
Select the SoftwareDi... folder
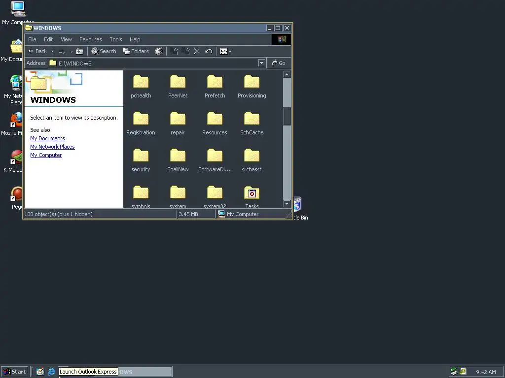215,160
